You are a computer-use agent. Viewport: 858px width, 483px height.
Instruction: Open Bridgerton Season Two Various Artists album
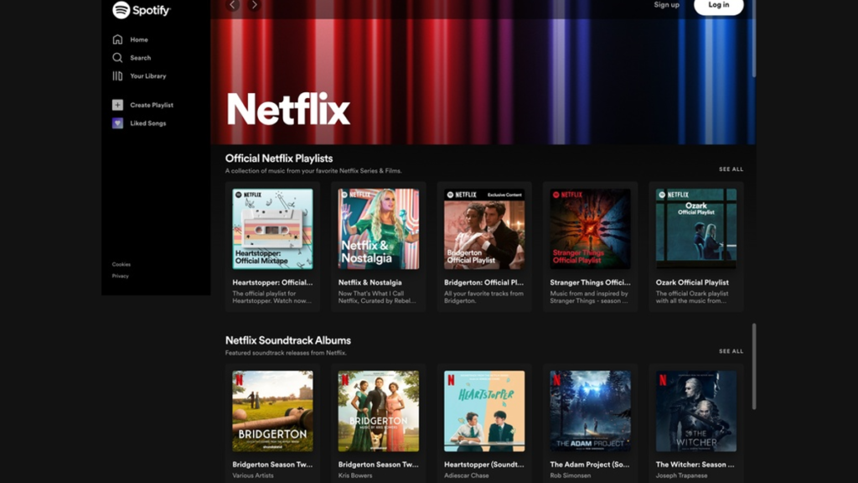click(272, 411)
